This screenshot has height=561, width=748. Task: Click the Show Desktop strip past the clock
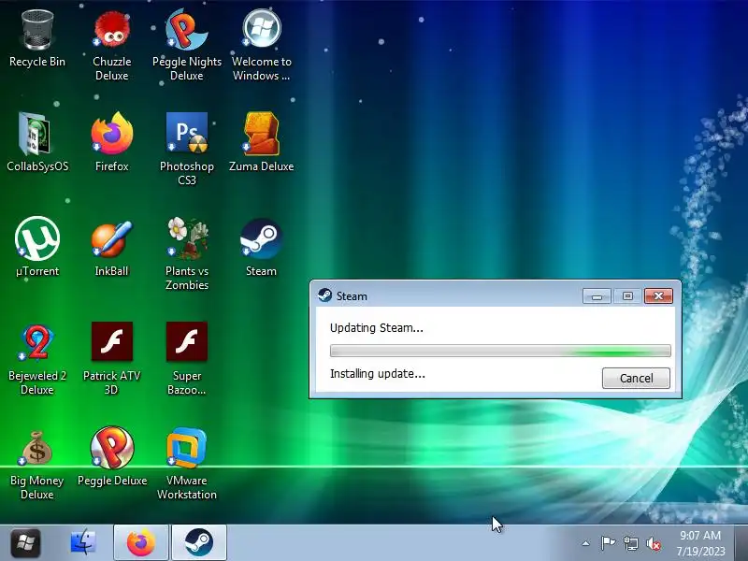pyautogui.click(x=741, y=543)
